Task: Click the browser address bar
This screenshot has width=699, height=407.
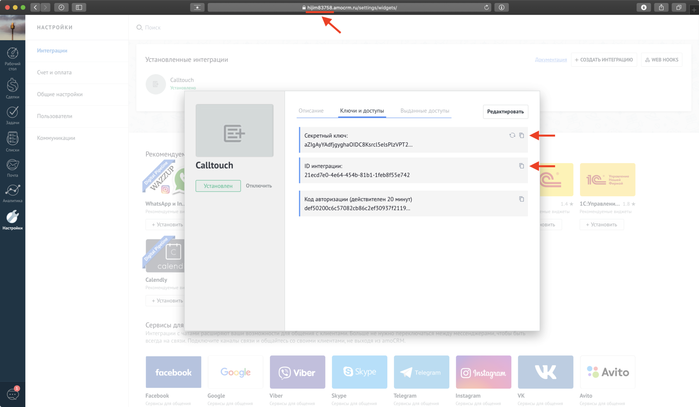Action: point(349,7)
